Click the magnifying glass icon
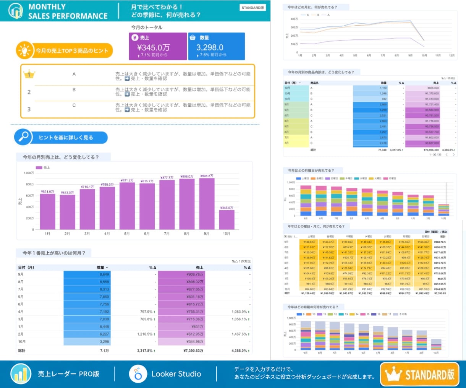This screenshot has height=388, width=466. point(23,137)
